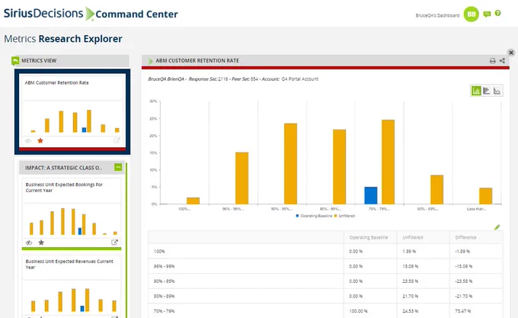Open the green help question mark icon
The height and width of the screenshot is (318, 518).
click(498, 13)
